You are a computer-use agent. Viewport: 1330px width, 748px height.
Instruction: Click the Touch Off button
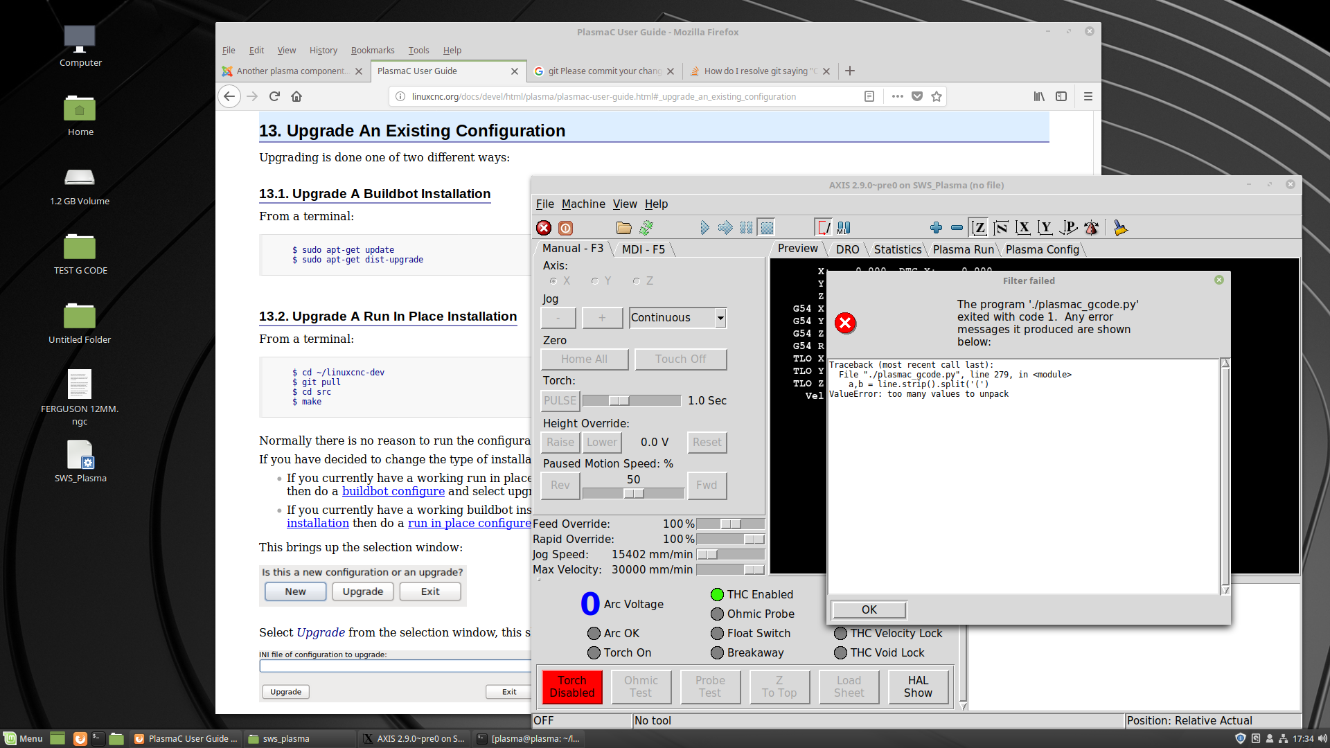680,359
